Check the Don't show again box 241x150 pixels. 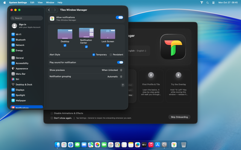point(52,118)
